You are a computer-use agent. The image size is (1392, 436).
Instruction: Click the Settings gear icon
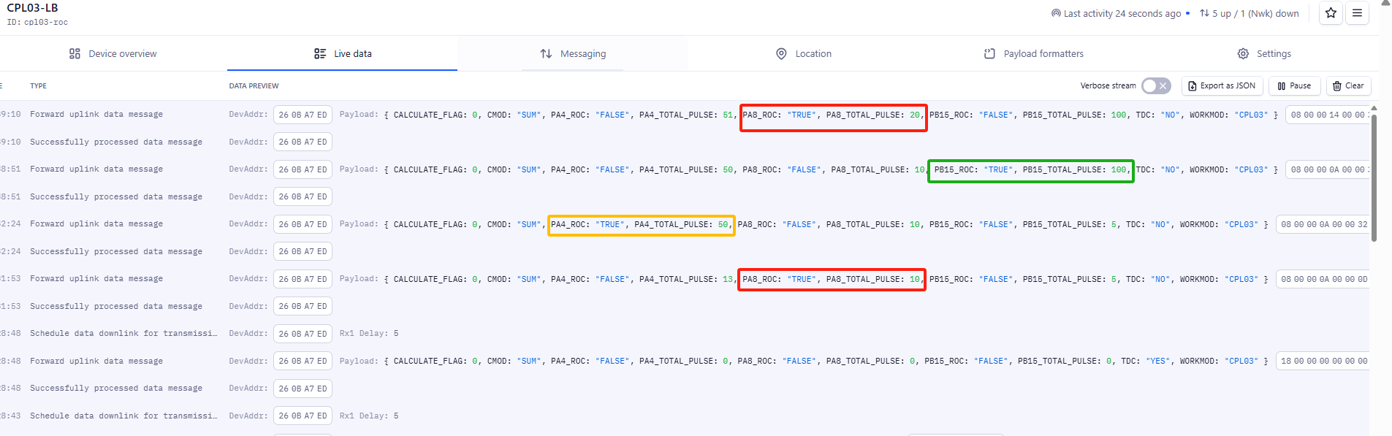click(x=1243, y=54)
